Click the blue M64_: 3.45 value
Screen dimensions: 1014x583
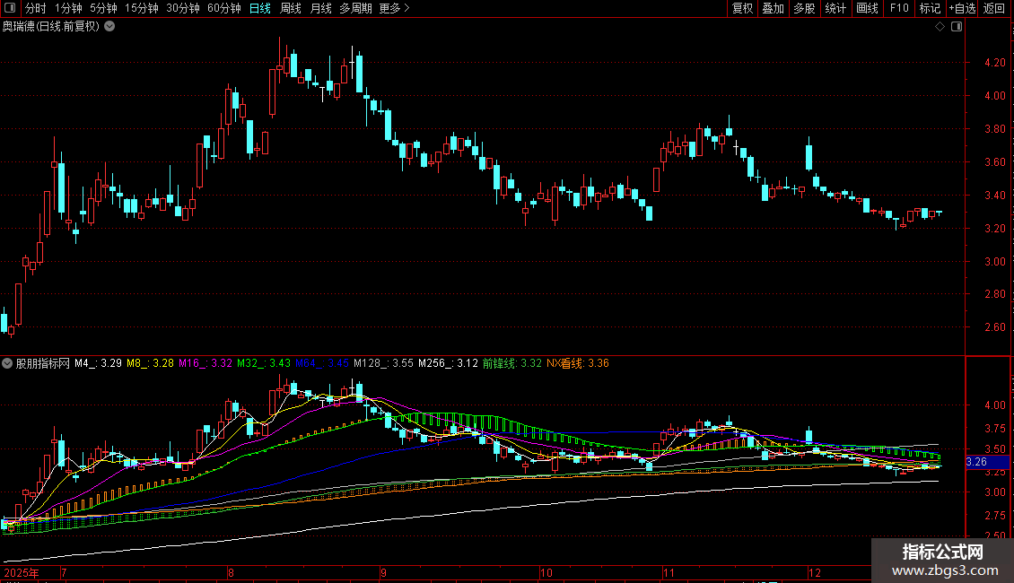coord(321,363)
